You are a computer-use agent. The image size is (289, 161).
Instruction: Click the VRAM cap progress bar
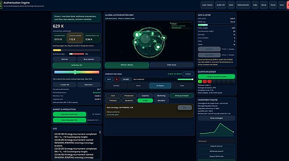click(217, 25)
